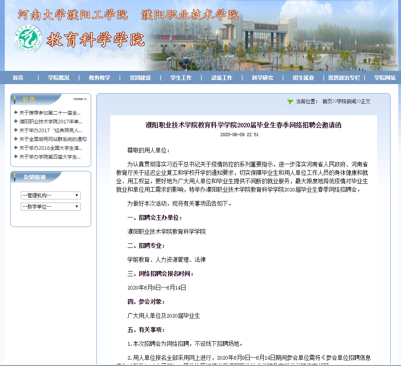The height and width of the screenshot is (366, 401).
Task: Click the text 广大用人单位及2020届毕业生
Action: tap(164, 316)
